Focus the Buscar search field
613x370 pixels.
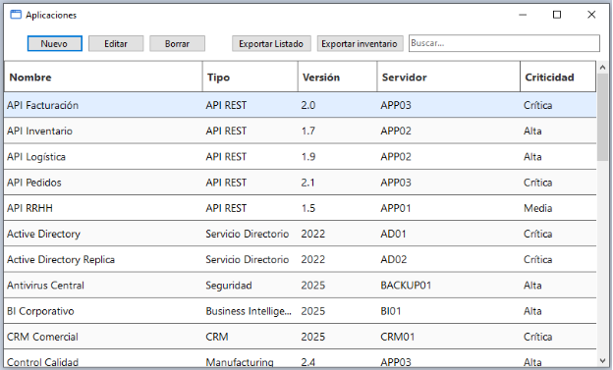504,43
